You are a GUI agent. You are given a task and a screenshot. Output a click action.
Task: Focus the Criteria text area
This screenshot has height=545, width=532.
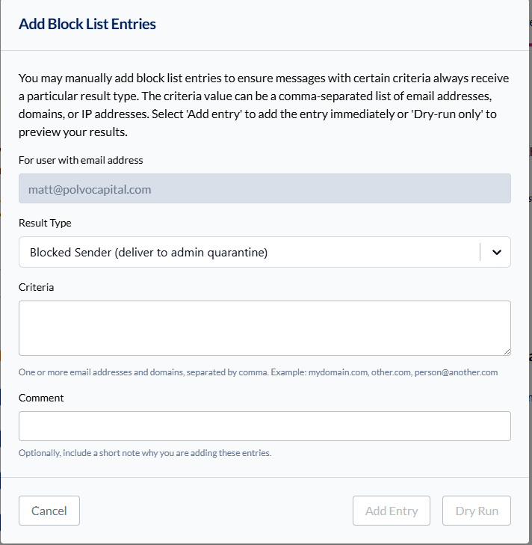[265, 327]
